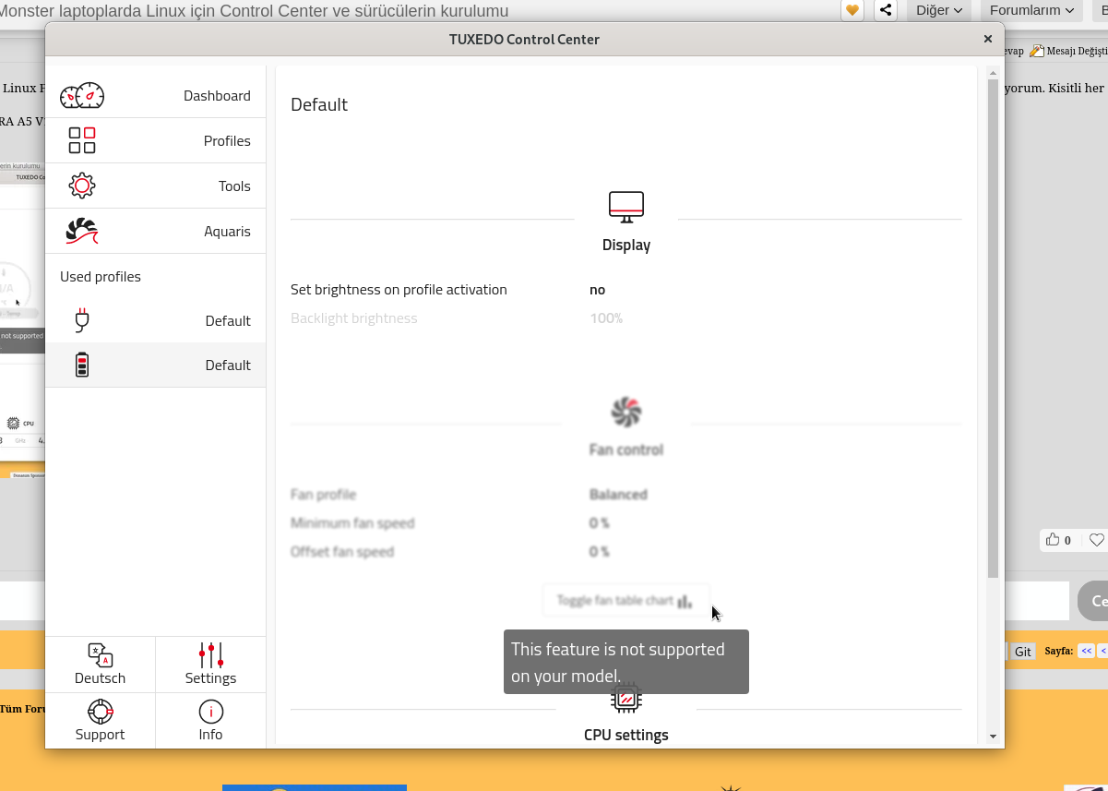The height and width of the screenshot is (791, 1108).
Task: Open the Profiles menu entry
Action: click(x=155, y=140)
